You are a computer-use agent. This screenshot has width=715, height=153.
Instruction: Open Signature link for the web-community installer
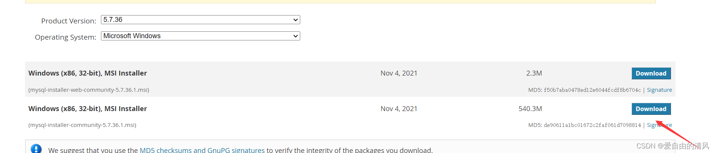(659, 90)
